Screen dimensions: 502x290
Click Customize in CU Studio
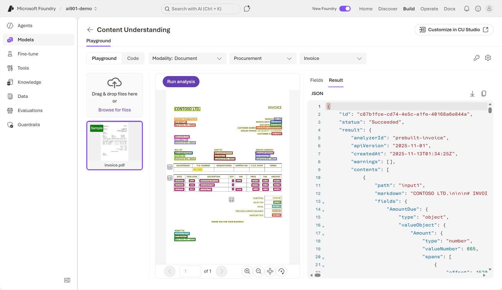454,30
